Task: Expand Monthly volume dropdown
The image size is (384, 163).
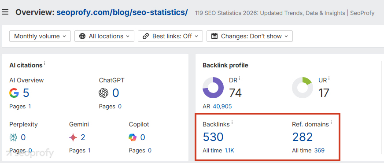Action: [40, 36]
